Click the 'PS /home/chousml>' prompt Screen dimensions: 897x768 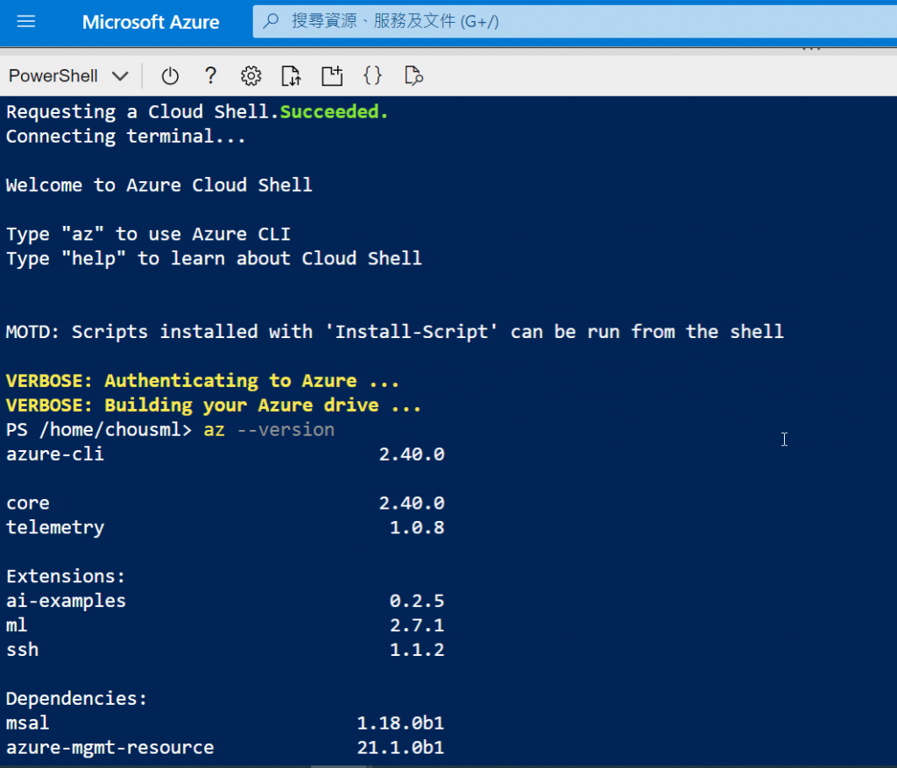click(x=99, y=429)
